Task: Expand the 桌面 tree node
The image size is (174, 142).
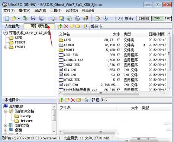Action: [x=6, y=130]
